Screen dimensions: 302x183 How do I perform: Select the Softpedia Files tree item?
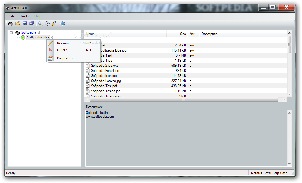(38, 37)
